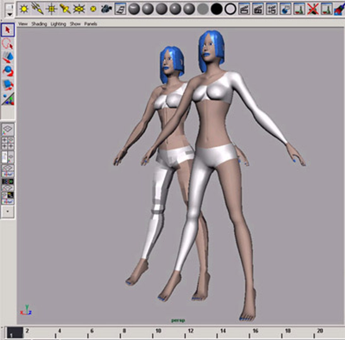
Task: Click the second clapperboard render icon
Action: pyautogui.click(x=258, y=9)
